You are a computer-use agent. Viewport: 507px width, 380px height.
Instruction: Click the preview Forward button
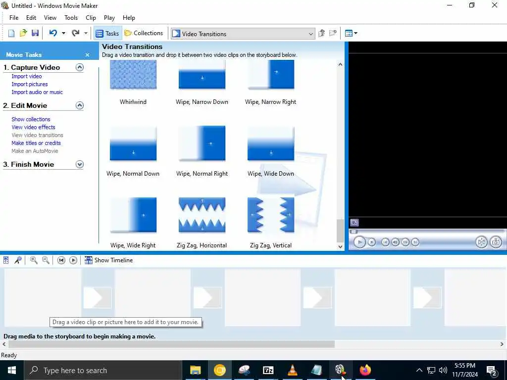point(415,242)
